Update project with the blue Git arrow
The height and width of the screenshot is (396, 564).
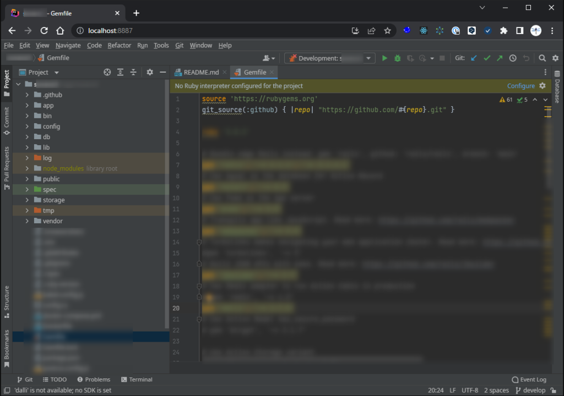coord(474,58)
